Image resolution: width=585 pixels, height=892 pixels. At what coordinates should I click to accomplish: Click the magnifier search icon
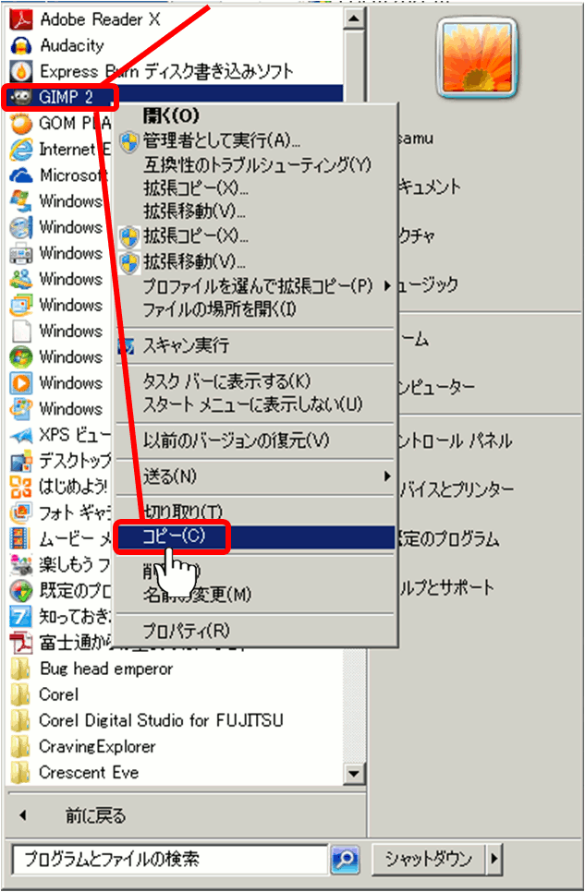[x=345, y=860]
